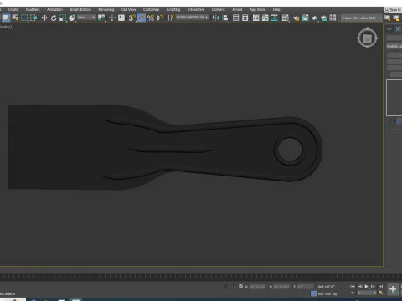Play the animation
402x301 pixels.
click(x=367, y=287)
